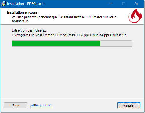145x113 pixels.
Task: Click the green filled portion of progress bar
Action: click(56, 44)
